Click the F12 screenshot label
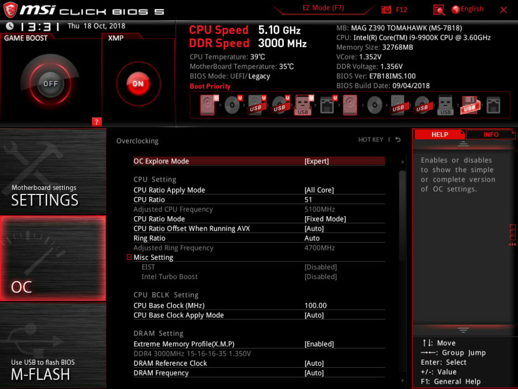The height and width of the screenshot is (389, 518). [401, 9]
